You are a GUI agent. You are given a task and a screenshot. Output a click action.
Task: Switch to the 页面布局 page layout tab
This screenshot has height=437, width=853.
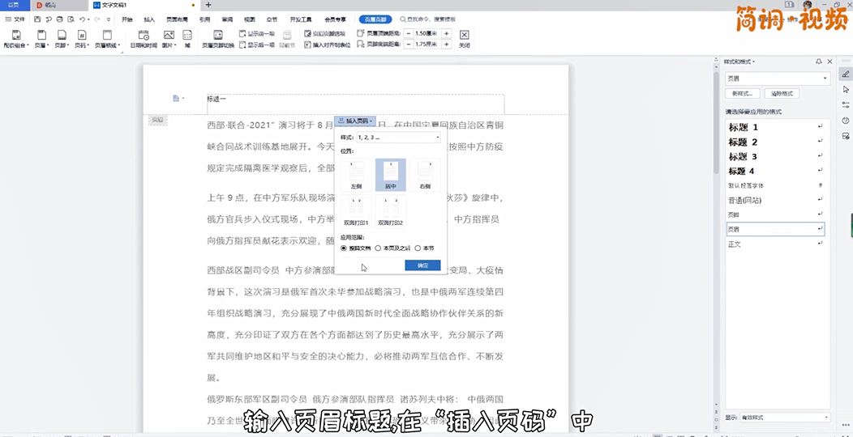[x=177, y=19]
